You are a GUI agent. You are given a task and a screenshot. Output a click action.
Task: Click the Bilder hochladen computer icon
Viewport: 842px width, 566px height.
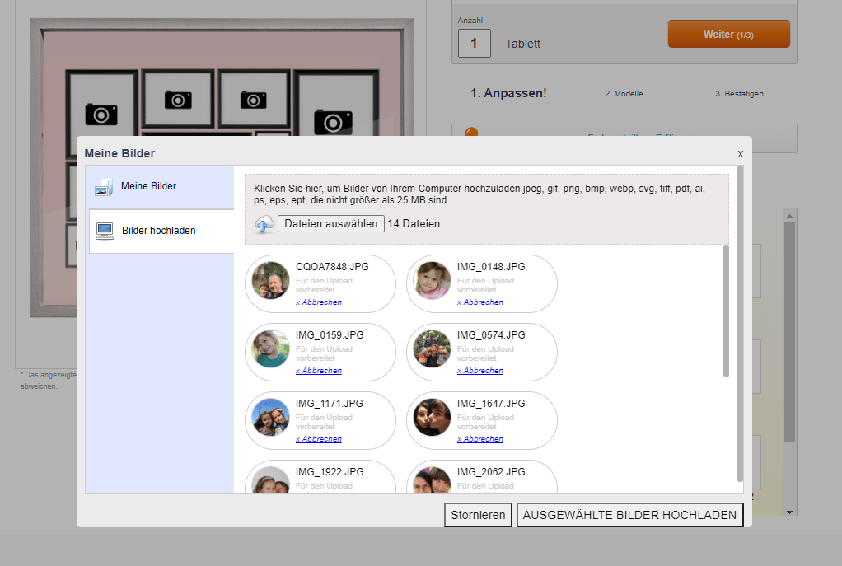pyautogui.click(x=105, y=231)
